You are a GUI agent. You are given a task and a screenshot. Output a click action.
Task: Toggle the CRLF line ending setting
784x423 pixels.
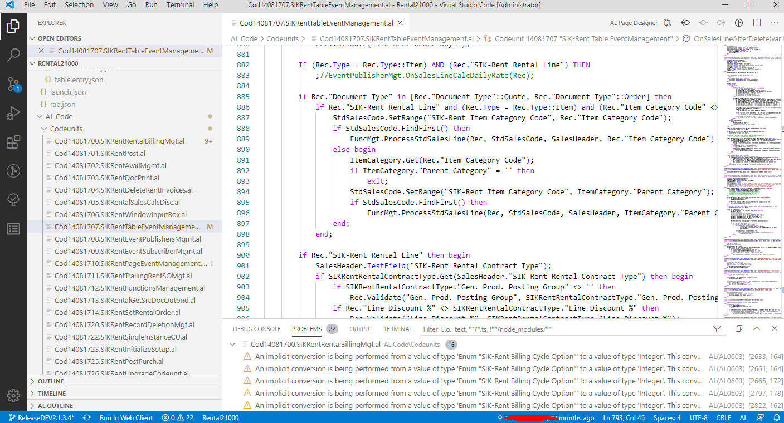(723, 417)
